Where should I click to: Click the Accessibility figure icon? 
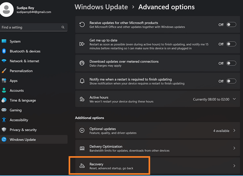4,120
